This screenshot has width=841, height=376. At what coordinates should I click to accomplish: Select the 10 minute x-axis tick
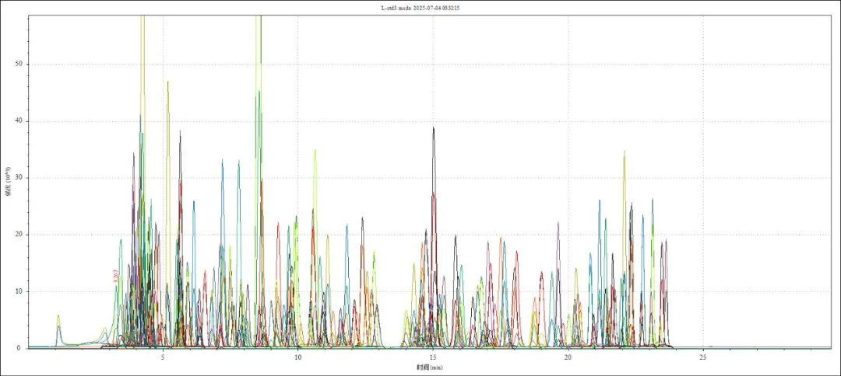tap(298, 357)
